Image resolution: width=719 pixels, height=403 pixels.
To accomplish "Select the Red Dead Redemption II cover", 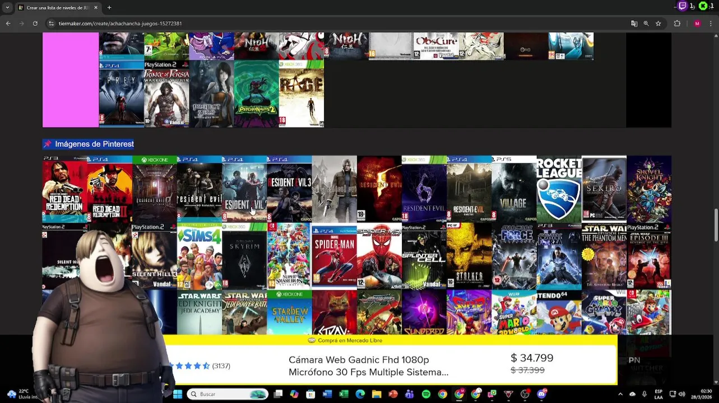I will 109,189.
